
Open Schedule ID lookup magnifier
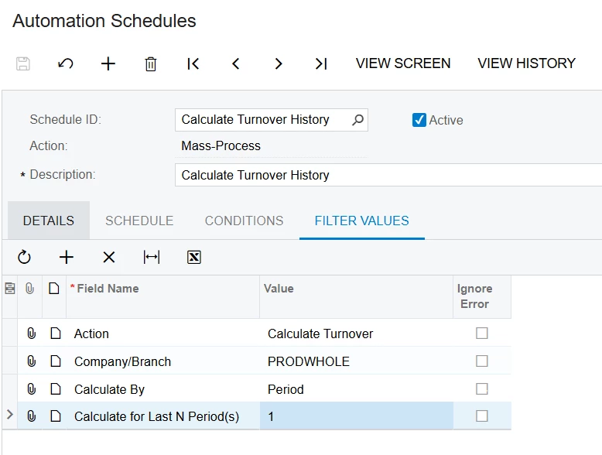point(357,120)
